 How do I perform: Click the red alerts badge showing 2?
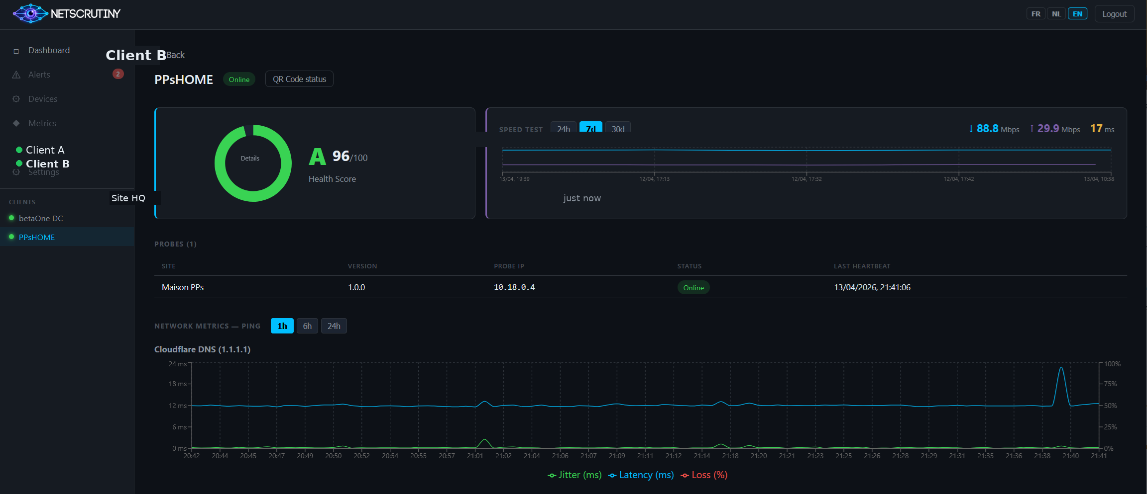pos(118,74)
